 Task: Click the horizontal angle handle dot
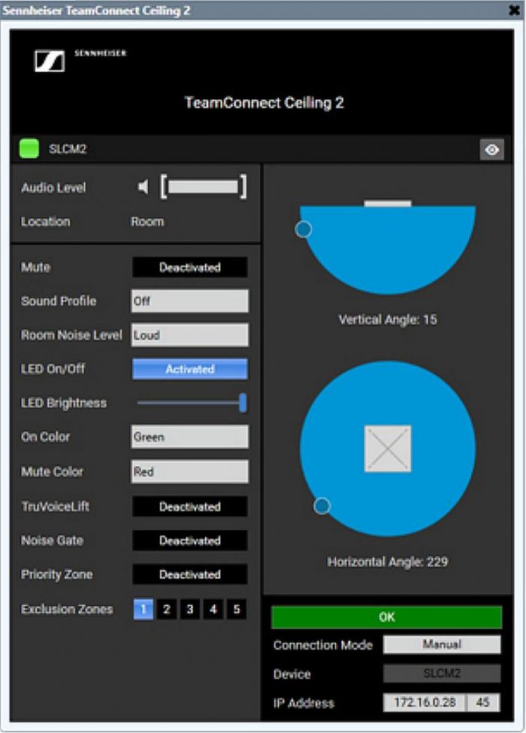pos(322,506)
